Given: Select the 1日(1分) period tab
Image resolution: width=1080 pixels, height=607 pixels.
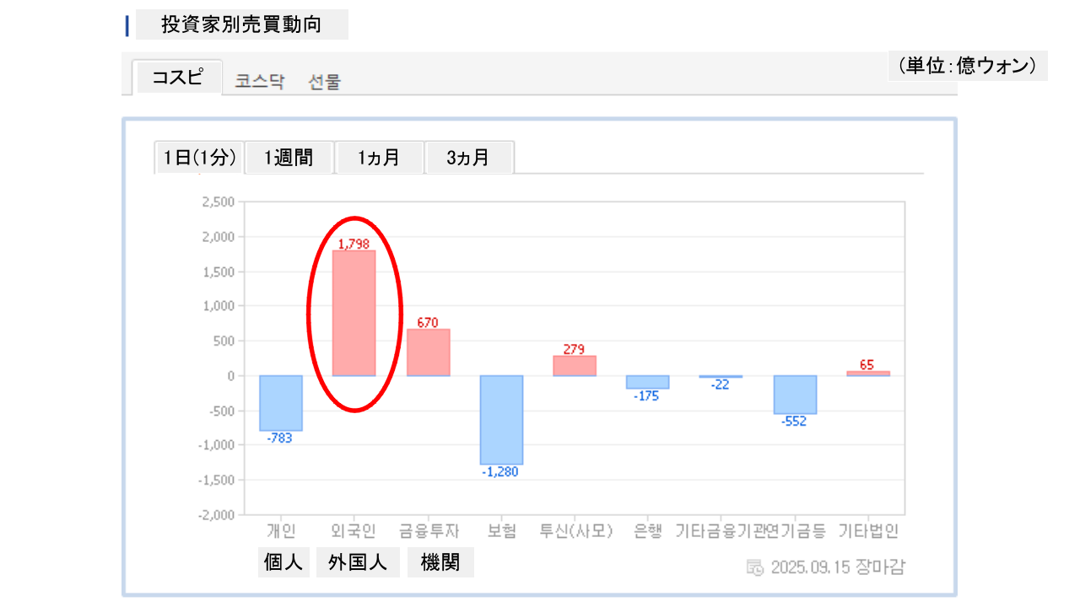Looking at the screenshot, I should [x=199, y=158].
